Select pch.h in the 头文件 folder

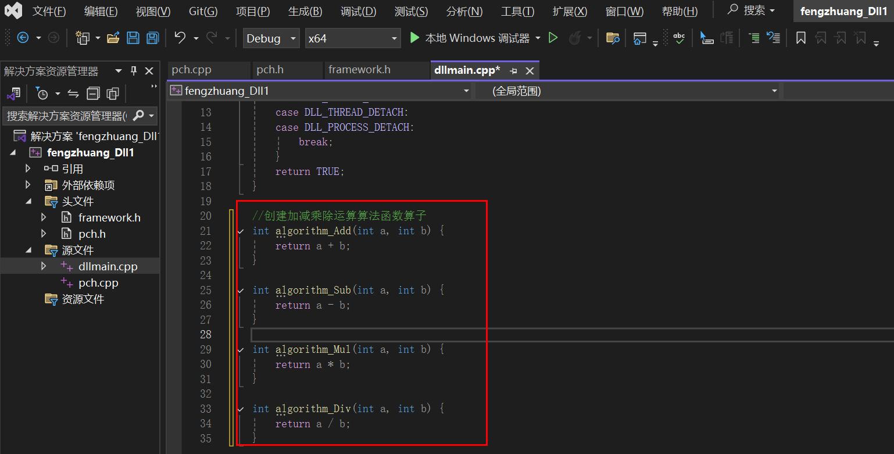point(92,234)
